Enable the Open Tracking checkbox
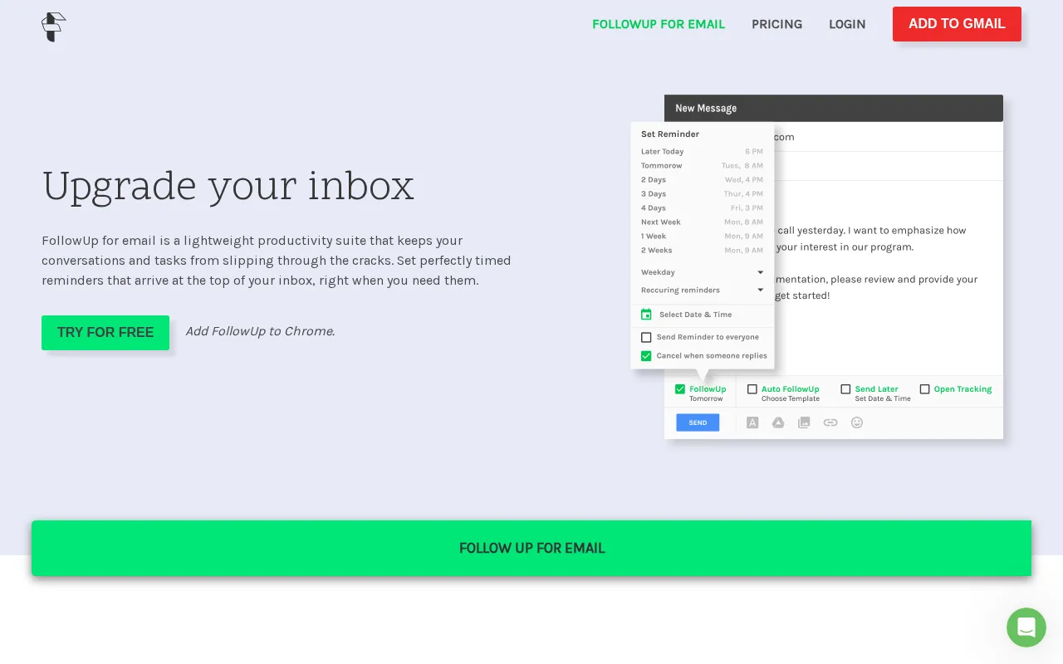 (924, 388)
